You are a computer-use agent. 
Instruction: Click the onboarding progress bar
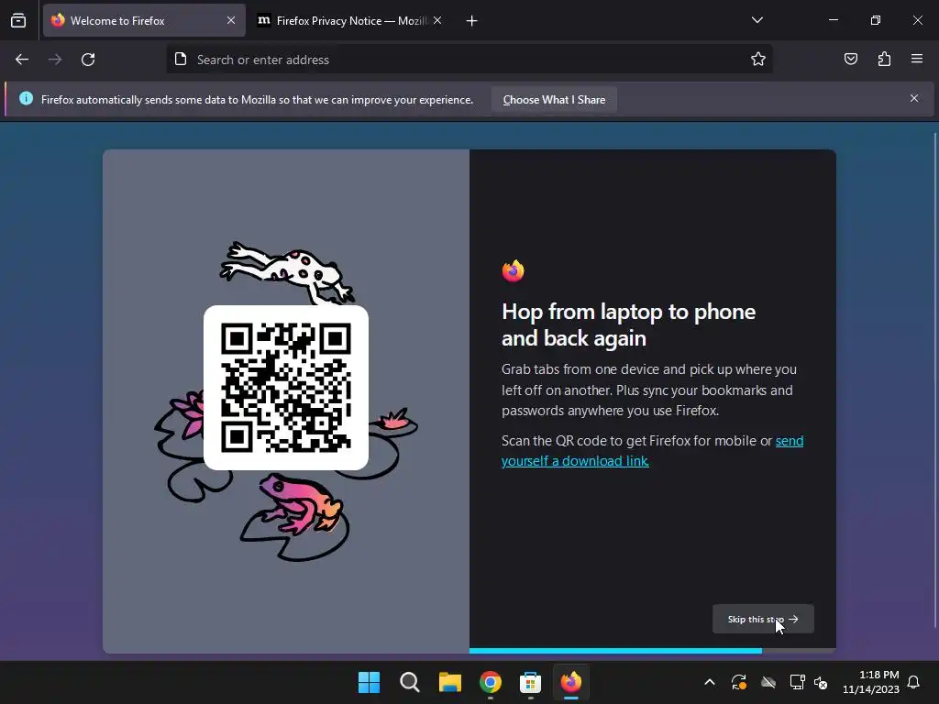point(652,651)
